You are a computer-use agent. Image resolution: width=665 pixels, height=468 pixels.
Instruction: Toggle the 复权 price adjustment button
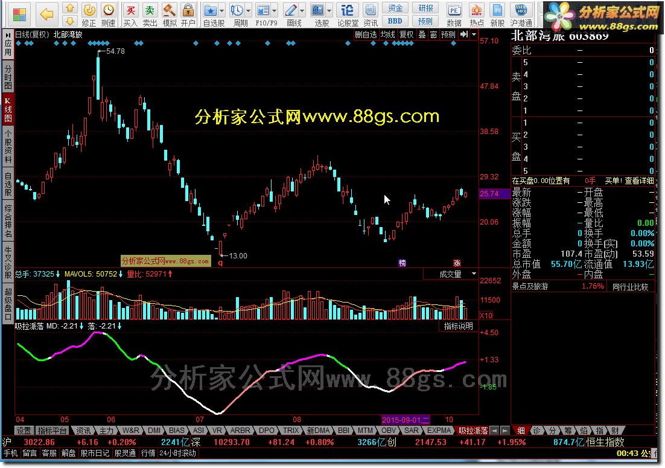(x=406, y=34)
